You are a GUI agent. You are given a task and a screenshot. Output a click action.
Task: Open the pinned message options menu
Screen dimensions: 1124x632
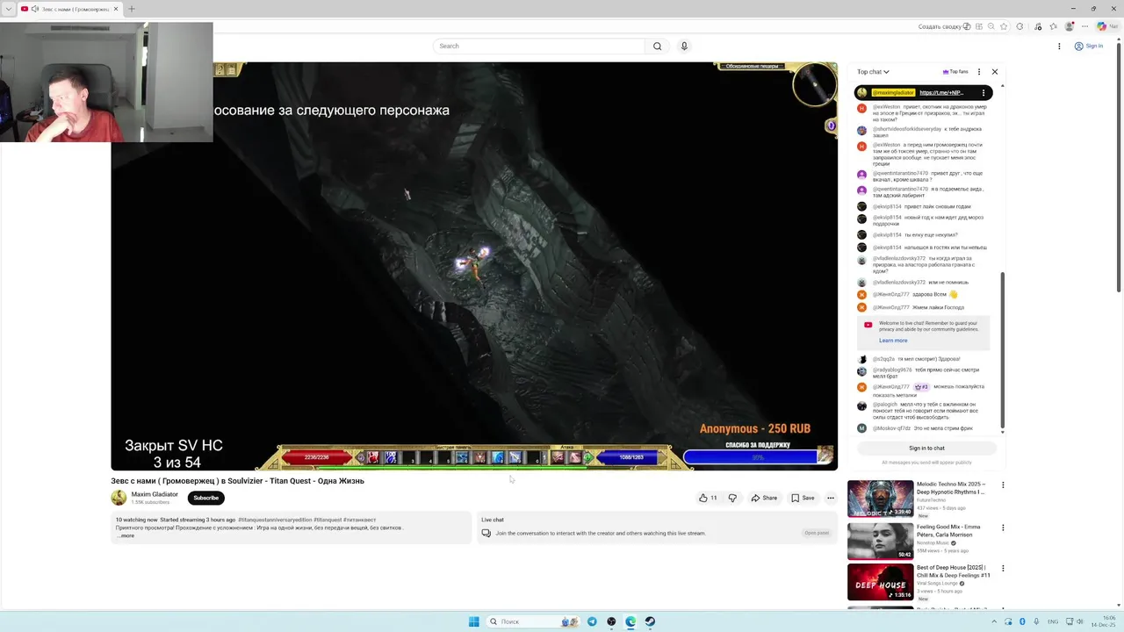coord(983,92)
